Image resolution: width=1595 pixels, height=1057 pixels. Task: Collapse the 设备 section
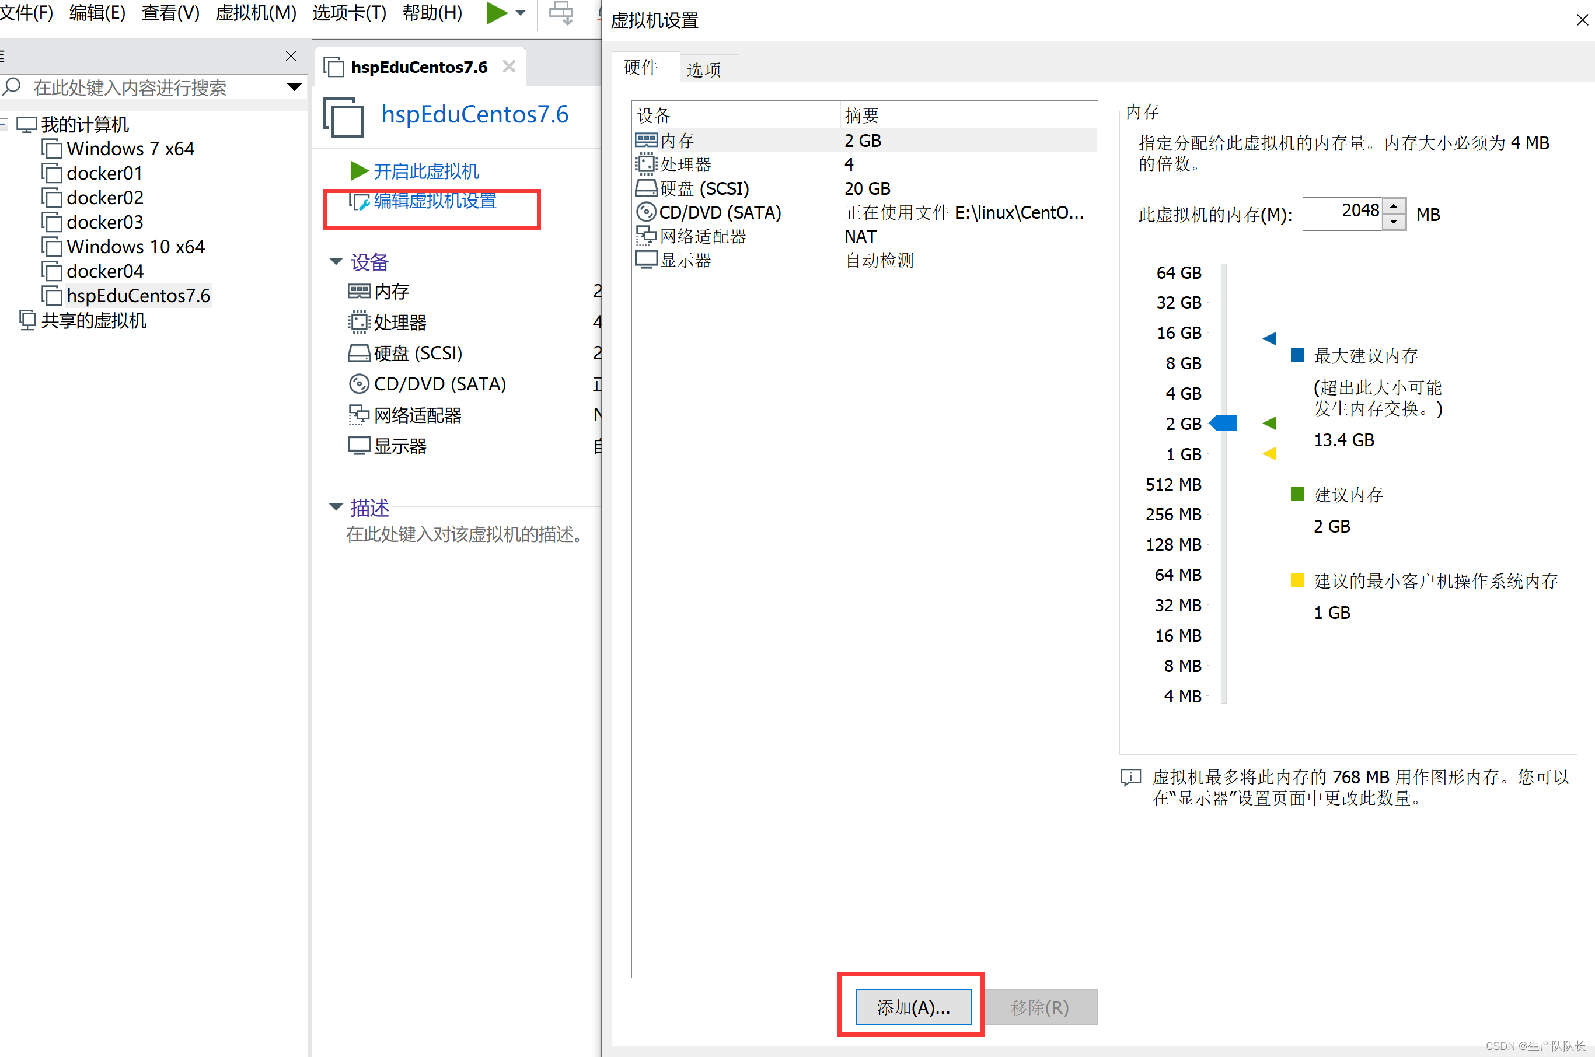point(335,261)
